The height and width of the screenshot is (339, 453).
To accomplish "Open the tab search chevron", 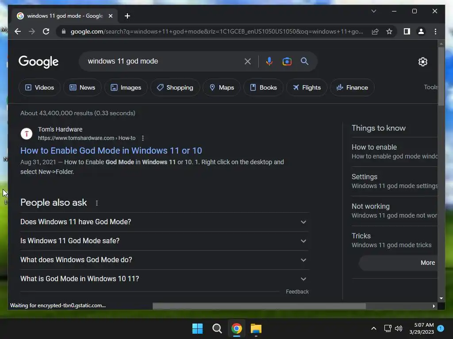I will point(373,11).
